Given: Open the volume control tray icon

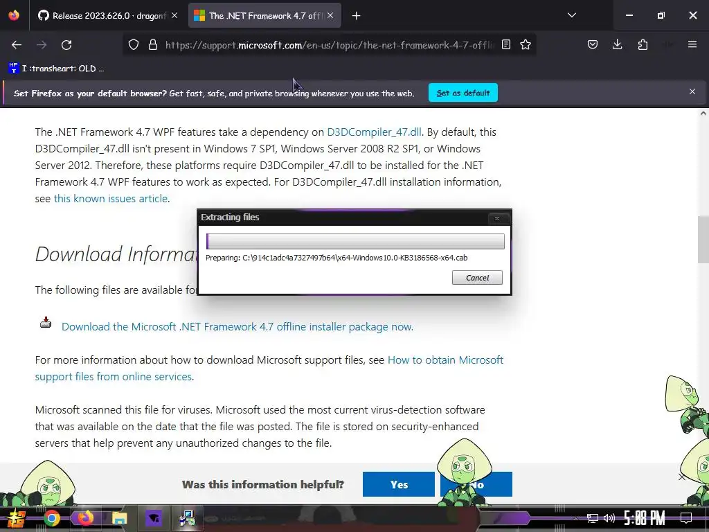Looking at the screenshot, I should tap(609, 518).
